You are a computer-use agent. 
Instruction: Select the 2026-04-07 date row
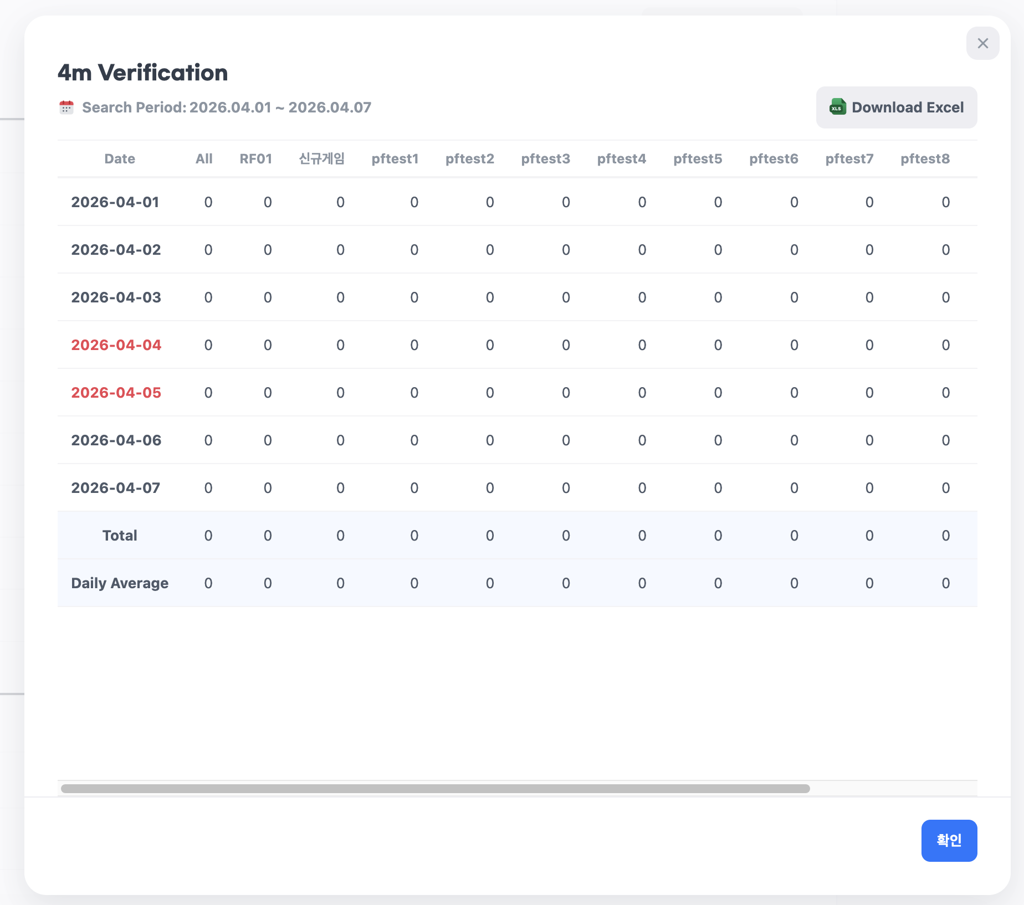(x=116, y=488)
